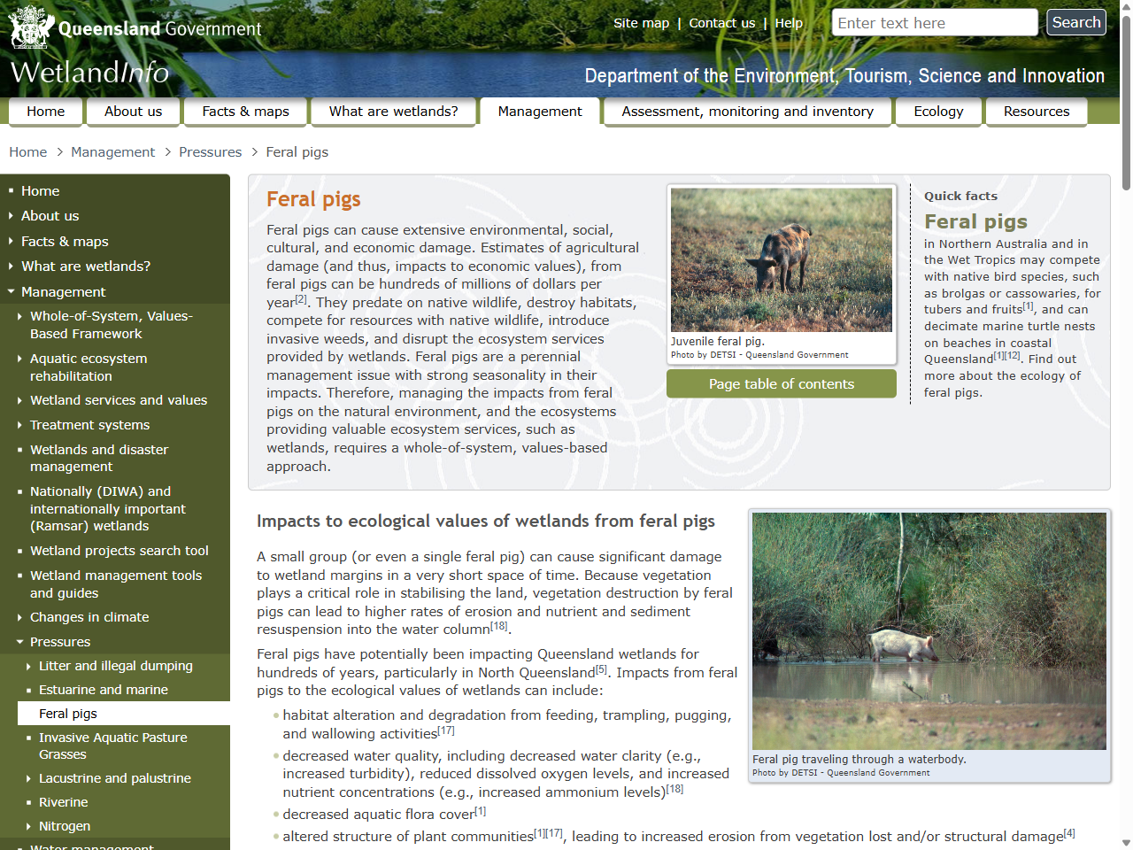
Task: Open the Assessment, monitoring and inventory tab
Action: (x=747, y=112)
